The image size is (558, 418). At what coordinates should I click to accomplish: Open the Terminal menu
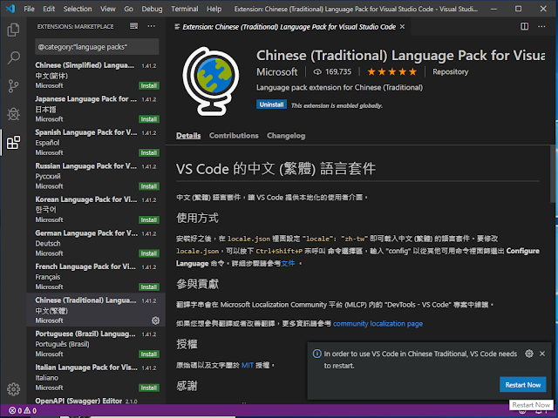[x=184, y=9]
